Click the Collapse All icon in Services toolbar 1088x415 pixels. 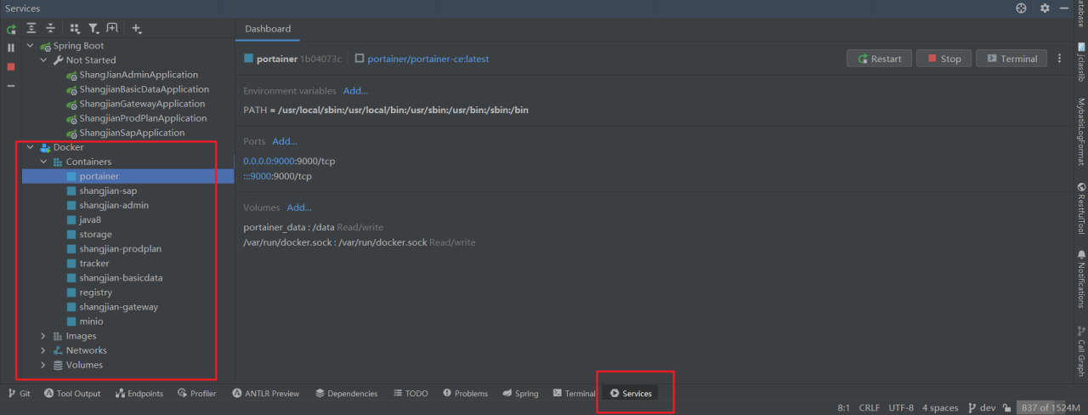point(50,29)
